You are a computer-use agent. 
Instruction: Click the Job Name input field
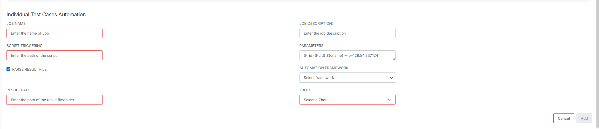point(54,33)
